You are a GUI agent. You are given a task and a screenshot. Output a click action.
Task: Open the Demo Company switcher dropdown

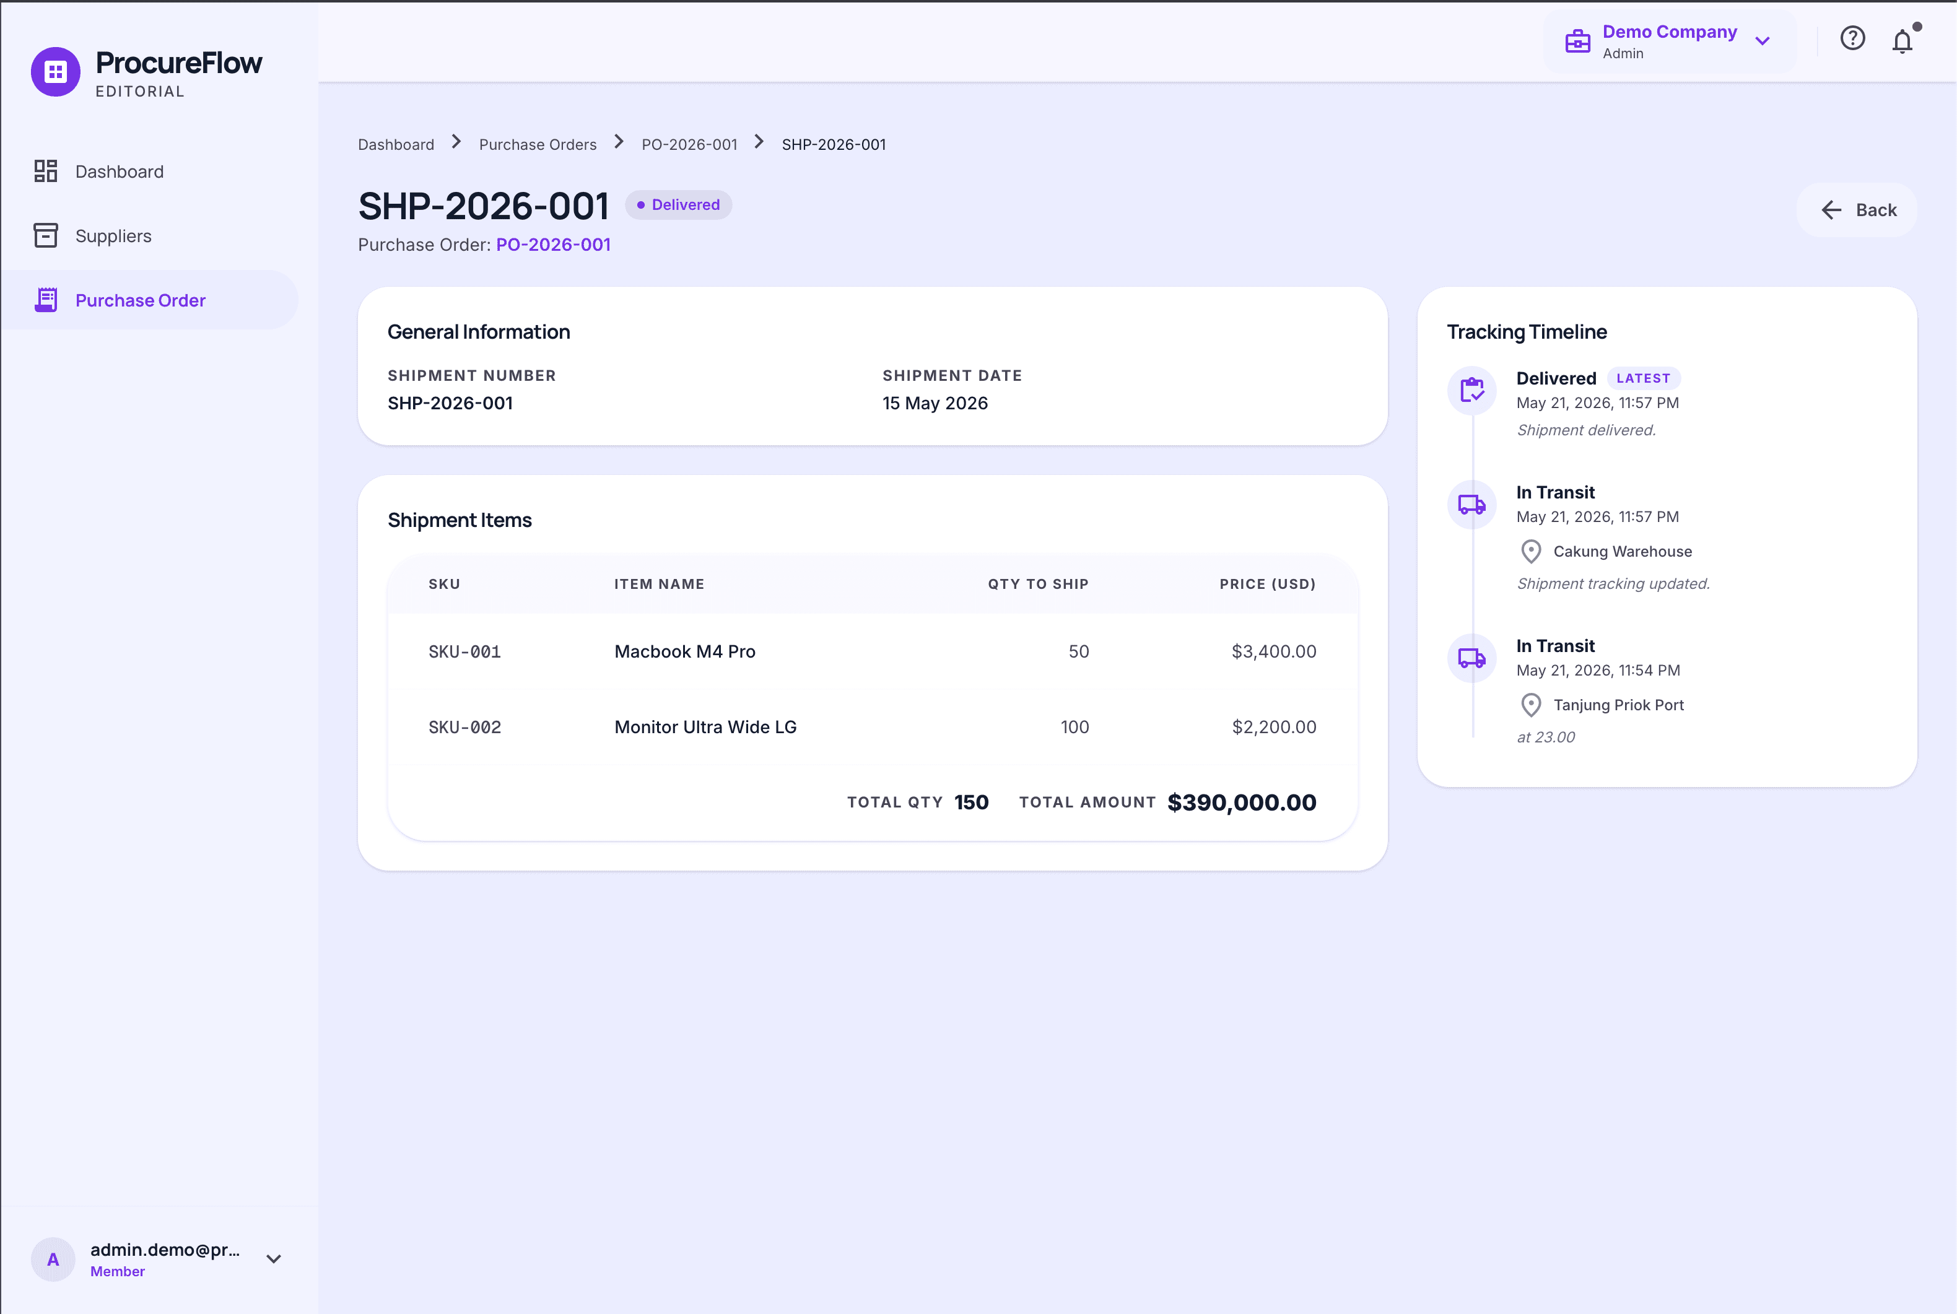click(1670, 42)
